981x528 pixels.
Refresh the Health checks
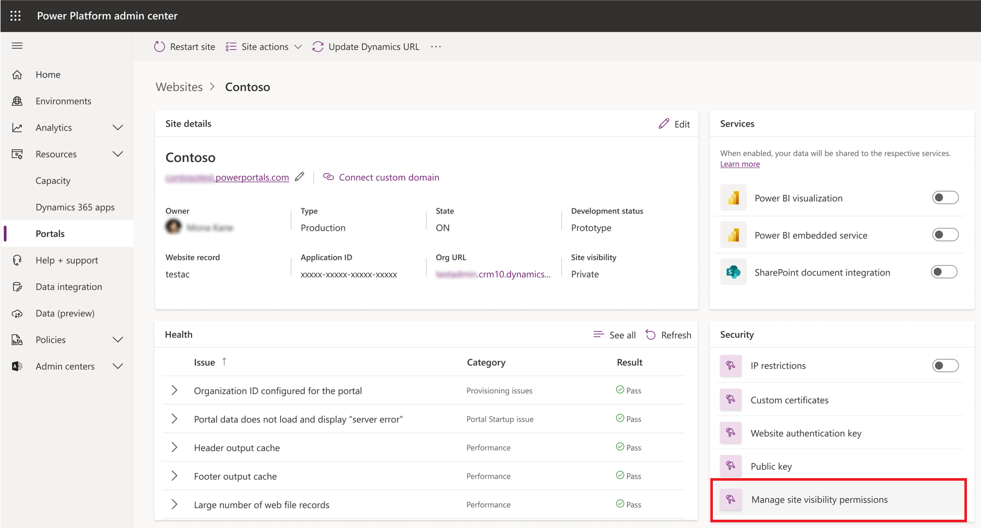click(669, 335)
